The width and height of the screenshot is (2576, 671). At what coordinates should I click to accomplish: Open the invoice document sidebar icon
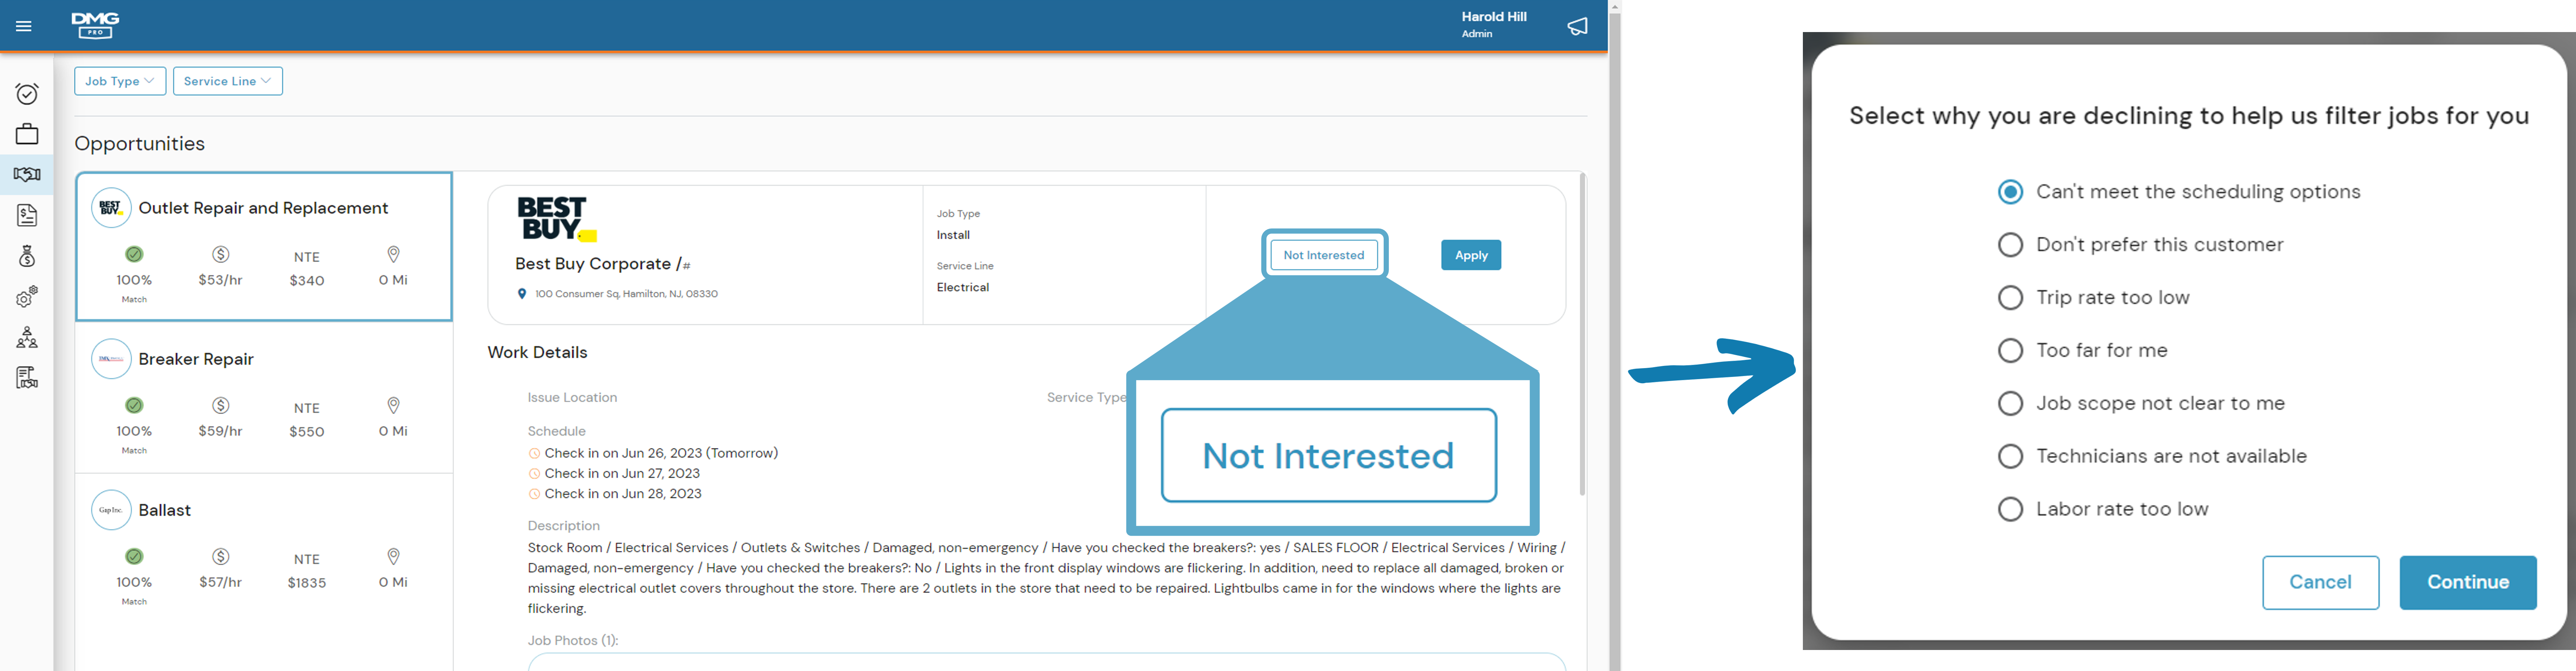(x=27, y=215)
